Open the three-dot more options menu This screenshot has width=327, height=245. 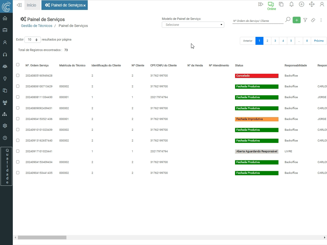[321, 20]
